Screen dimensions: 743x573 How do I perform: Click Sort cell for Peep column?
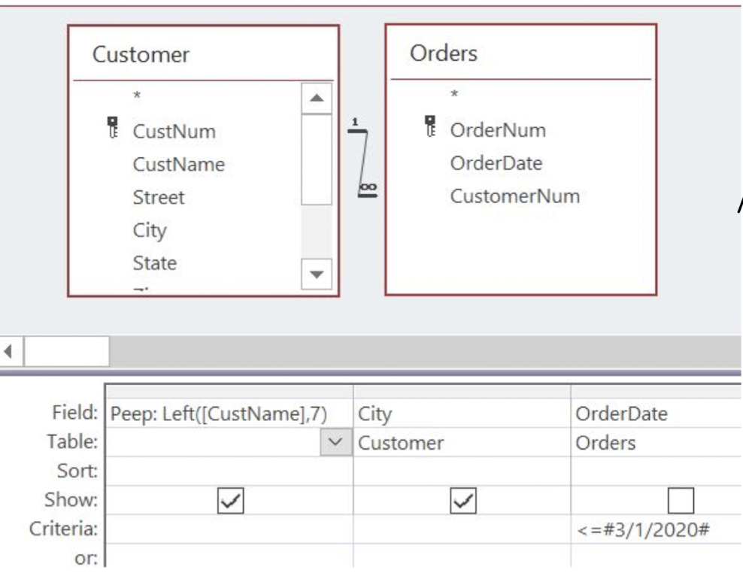229,471
